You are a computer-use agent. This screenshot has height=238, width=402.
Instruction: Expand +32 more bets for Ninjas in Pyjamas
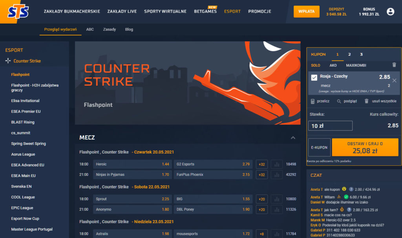(262, 175)
